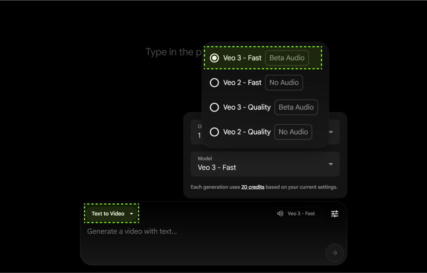Click the No Audio badge on Veo 2 - Fast
427x273 pixels.
284,83
